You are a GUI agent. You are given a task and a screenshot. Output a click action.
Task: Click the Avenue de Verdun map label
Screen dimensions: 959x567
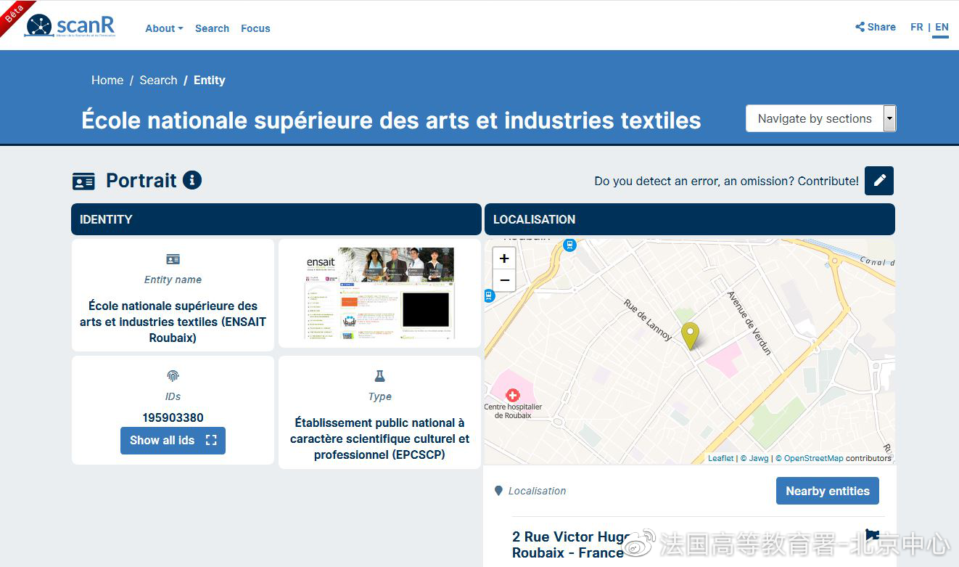[x=749, y=323]
